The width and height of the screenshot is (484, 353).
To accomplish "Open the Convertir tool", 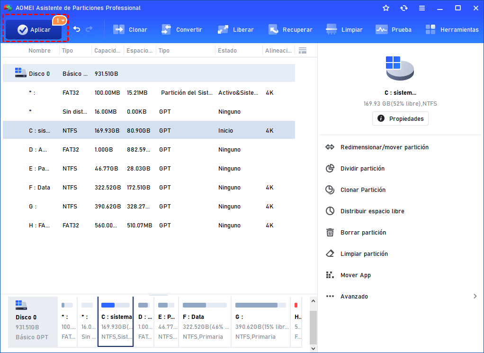I will coord(181,29).
